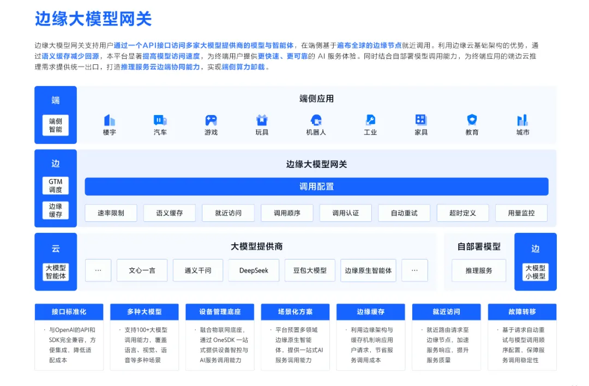This screenshot has height=386, width=589.
Task: Click highlighted text 提高模型访问速度
Action: click(171, 56)
